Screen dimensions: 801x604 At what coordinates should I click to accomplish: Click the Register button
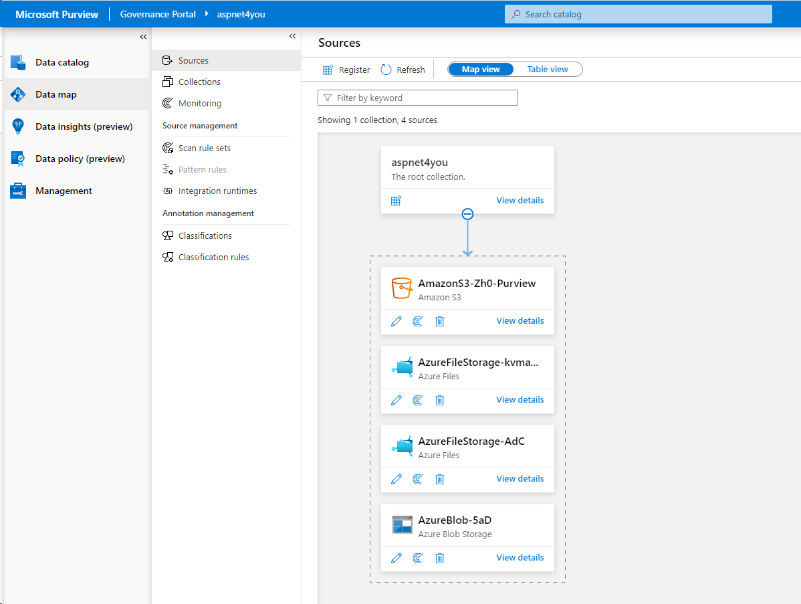point(346,70)
